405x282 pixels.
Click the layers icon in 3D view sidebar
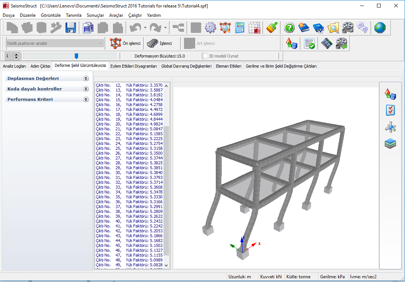pyautogui.click(x=390, y=143)
